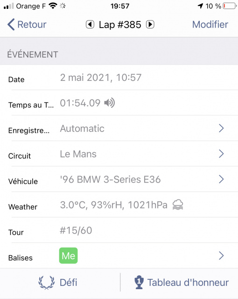This screenshot has height=299, width=238.
Task: Tap the trophy Tableau d'honneur icon
Action: pyautogui.click(x=139, y=282)
